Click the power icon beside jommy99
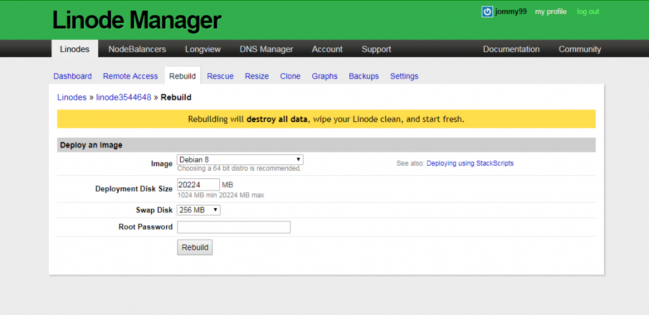This screenshot has width=649, height=315. click(487, 12)
